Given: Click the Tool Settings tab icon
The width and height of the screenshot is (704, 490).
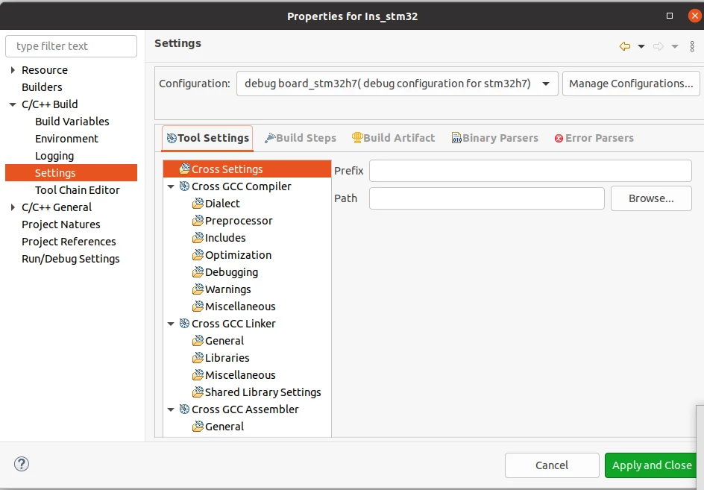Looking at the screenshot, I should [172, 138].
